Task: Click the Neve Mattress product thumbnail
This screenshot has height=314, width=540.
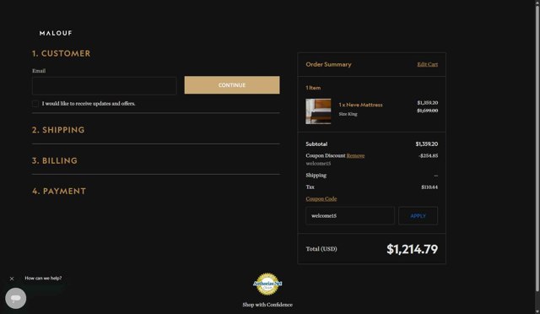Action: 318,111
